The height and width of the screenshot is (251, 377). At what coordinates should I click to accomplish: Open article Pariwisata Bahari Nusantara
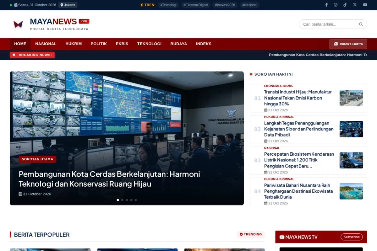(298, 191)
